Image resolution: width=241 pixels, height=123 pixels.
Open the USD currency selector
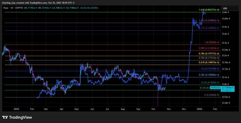coord(226,8)
